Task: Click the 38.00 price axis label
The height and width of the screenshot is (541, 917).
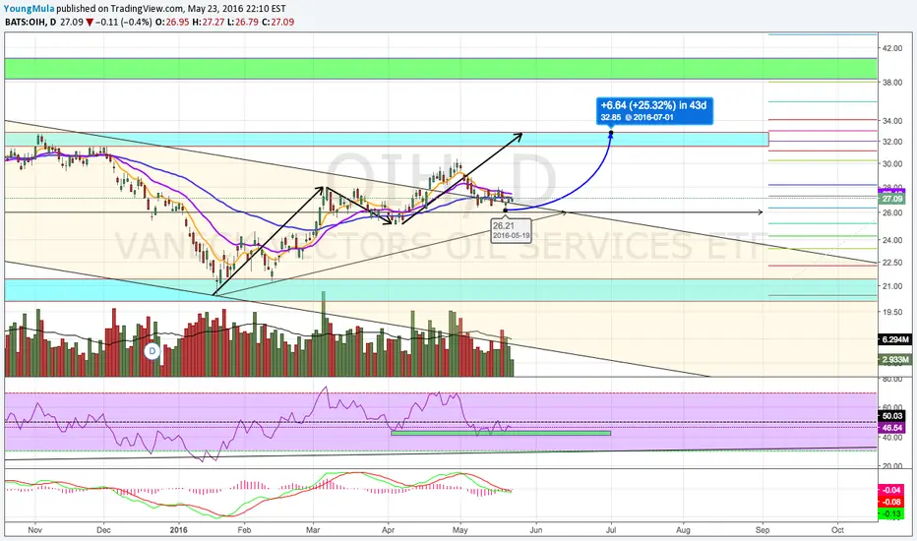Action: [x=892, y=83]
